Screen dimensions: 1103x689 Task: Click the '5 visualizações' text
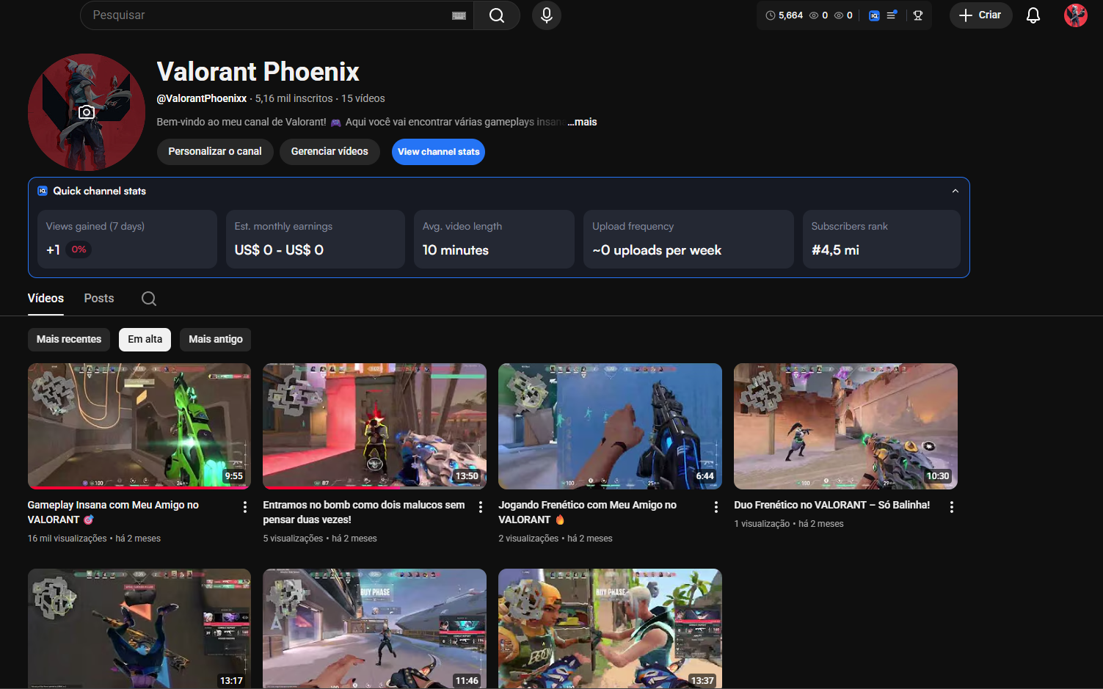click(294, 539)
